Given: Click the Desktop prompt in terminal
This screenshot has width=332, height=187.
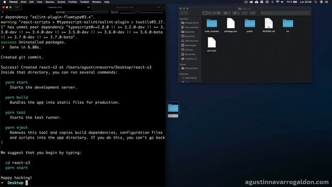Looking at the screenshot, I should tap(15, 183).
